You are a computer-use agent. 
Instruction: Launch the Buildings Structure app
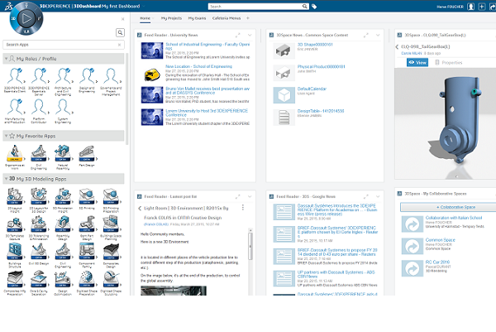click(x=15, y=256)
